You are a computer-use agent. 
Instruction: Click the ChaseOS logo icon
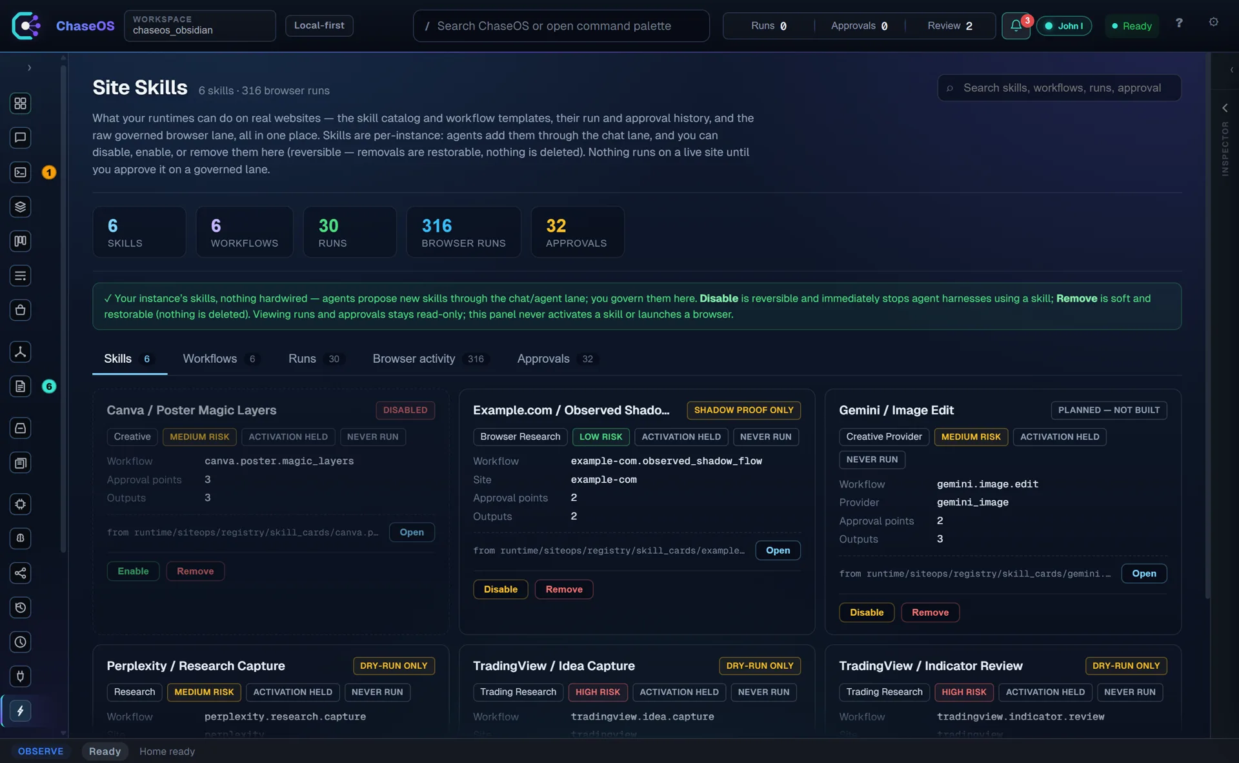[x=26, y=26]
